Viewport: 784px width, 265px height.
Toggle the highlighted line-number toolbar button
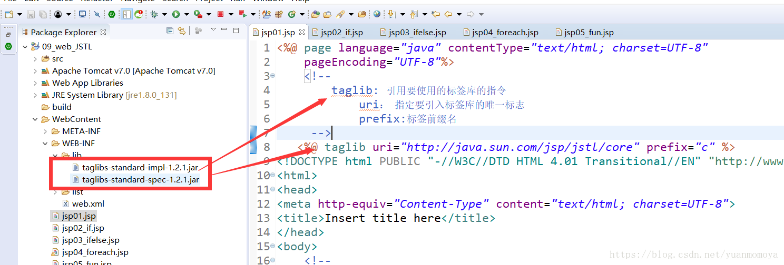click(126, 14)
